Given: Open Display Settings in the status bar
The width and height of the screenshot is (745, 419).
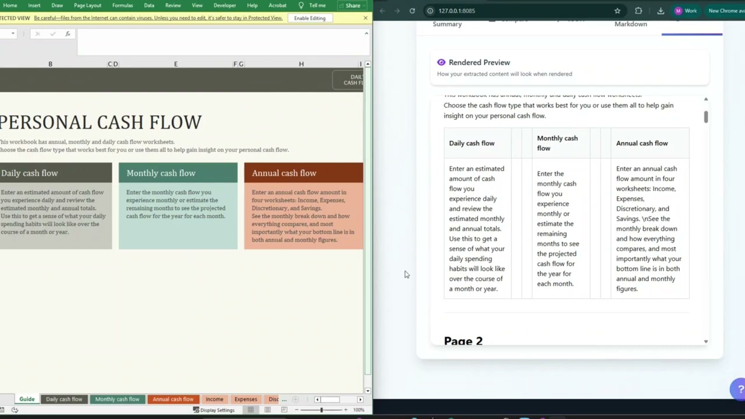Looking at the screenshot, I should 214,410.
